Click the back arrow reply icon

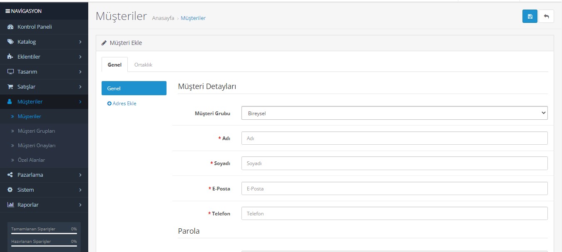(x=546, y=16)
